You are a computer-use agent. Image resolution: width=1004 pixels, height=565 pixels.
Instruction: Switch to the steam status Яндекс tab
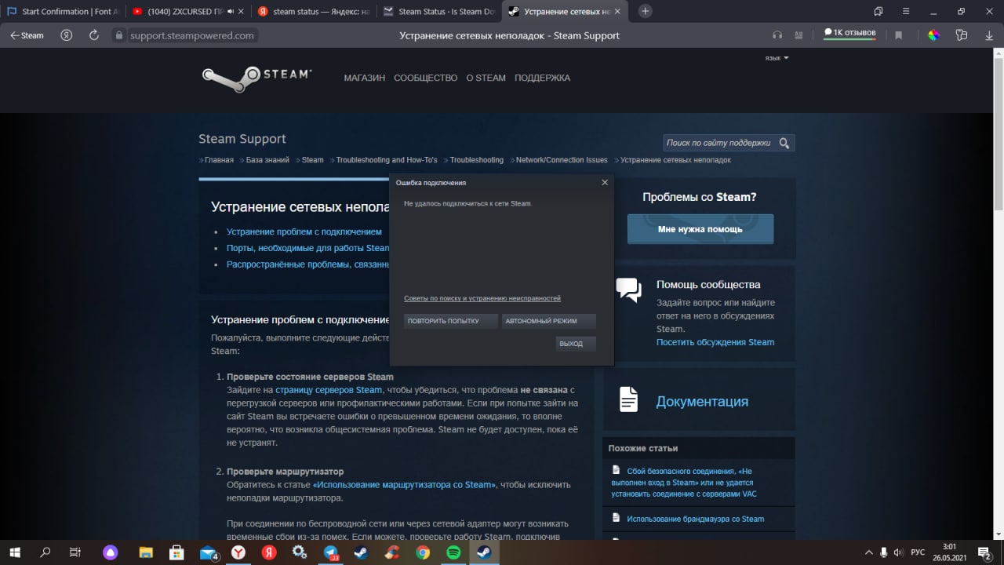click(313, 11)
